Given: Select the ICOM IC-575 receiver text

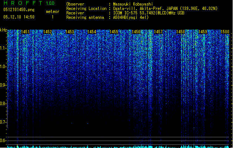Looking at the screenshot, I should pos(149,13).
